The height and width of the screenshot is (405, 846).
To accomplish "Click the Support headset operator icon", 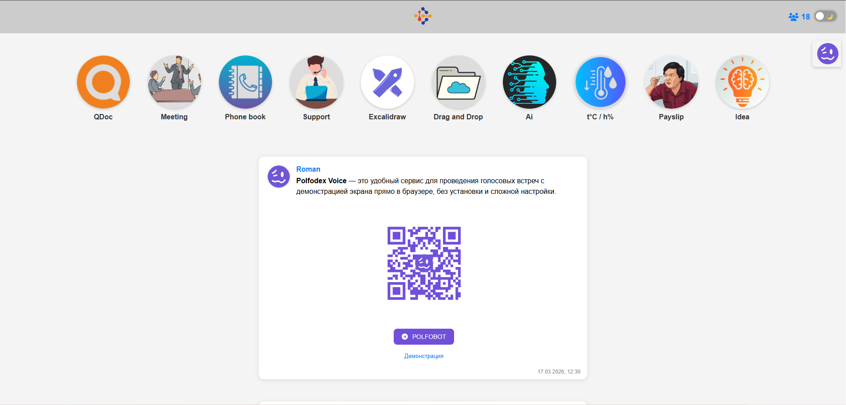I will click(316, 82).
